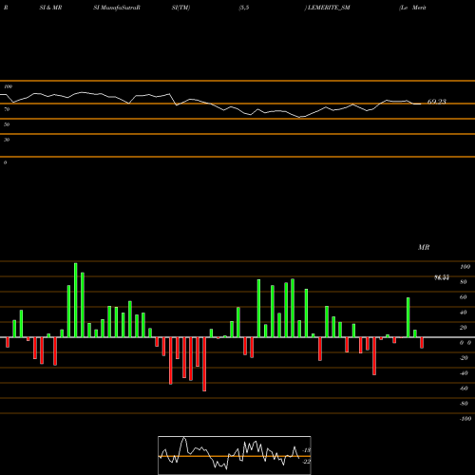Click the -20 label on MR axis
475x475 pixels.
[464, 358]
